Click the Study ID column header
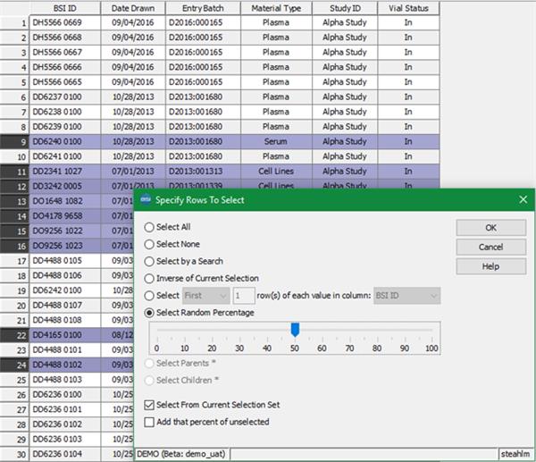Image resolution: width=536 pixels, height=462 pixels. pos(345,8)
